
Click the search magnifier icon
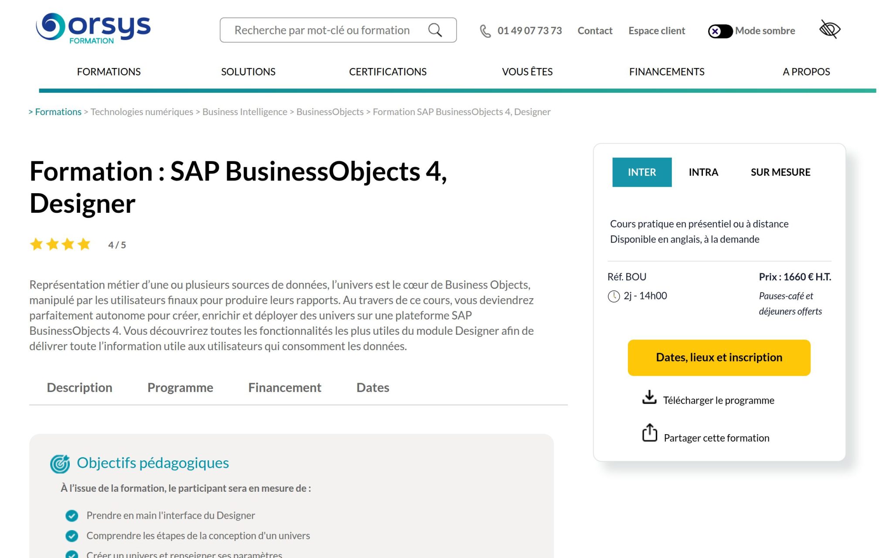(x=435, y=30)
